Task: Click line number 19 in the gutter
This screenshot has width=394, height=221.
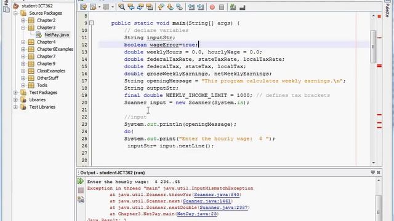Action: [x=84, y=96]
